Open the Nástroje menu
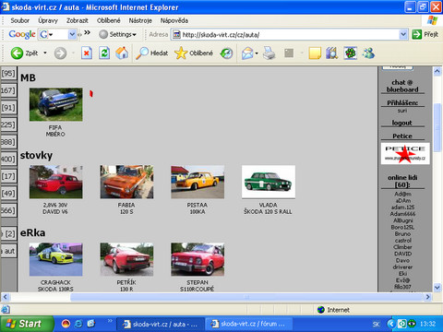Viewport: 443px width, 332px height. [x=140, y=20]
